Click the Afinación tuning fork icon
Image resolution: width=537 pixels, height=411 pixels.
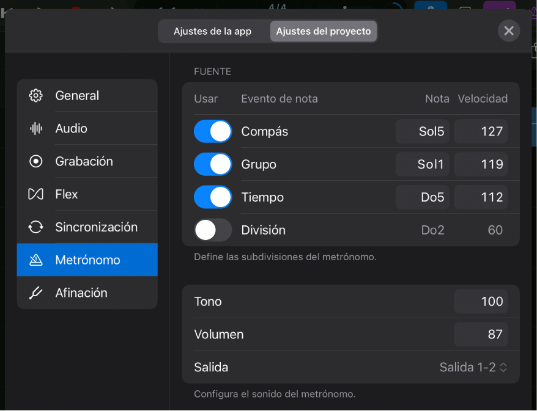coord(35,293)
